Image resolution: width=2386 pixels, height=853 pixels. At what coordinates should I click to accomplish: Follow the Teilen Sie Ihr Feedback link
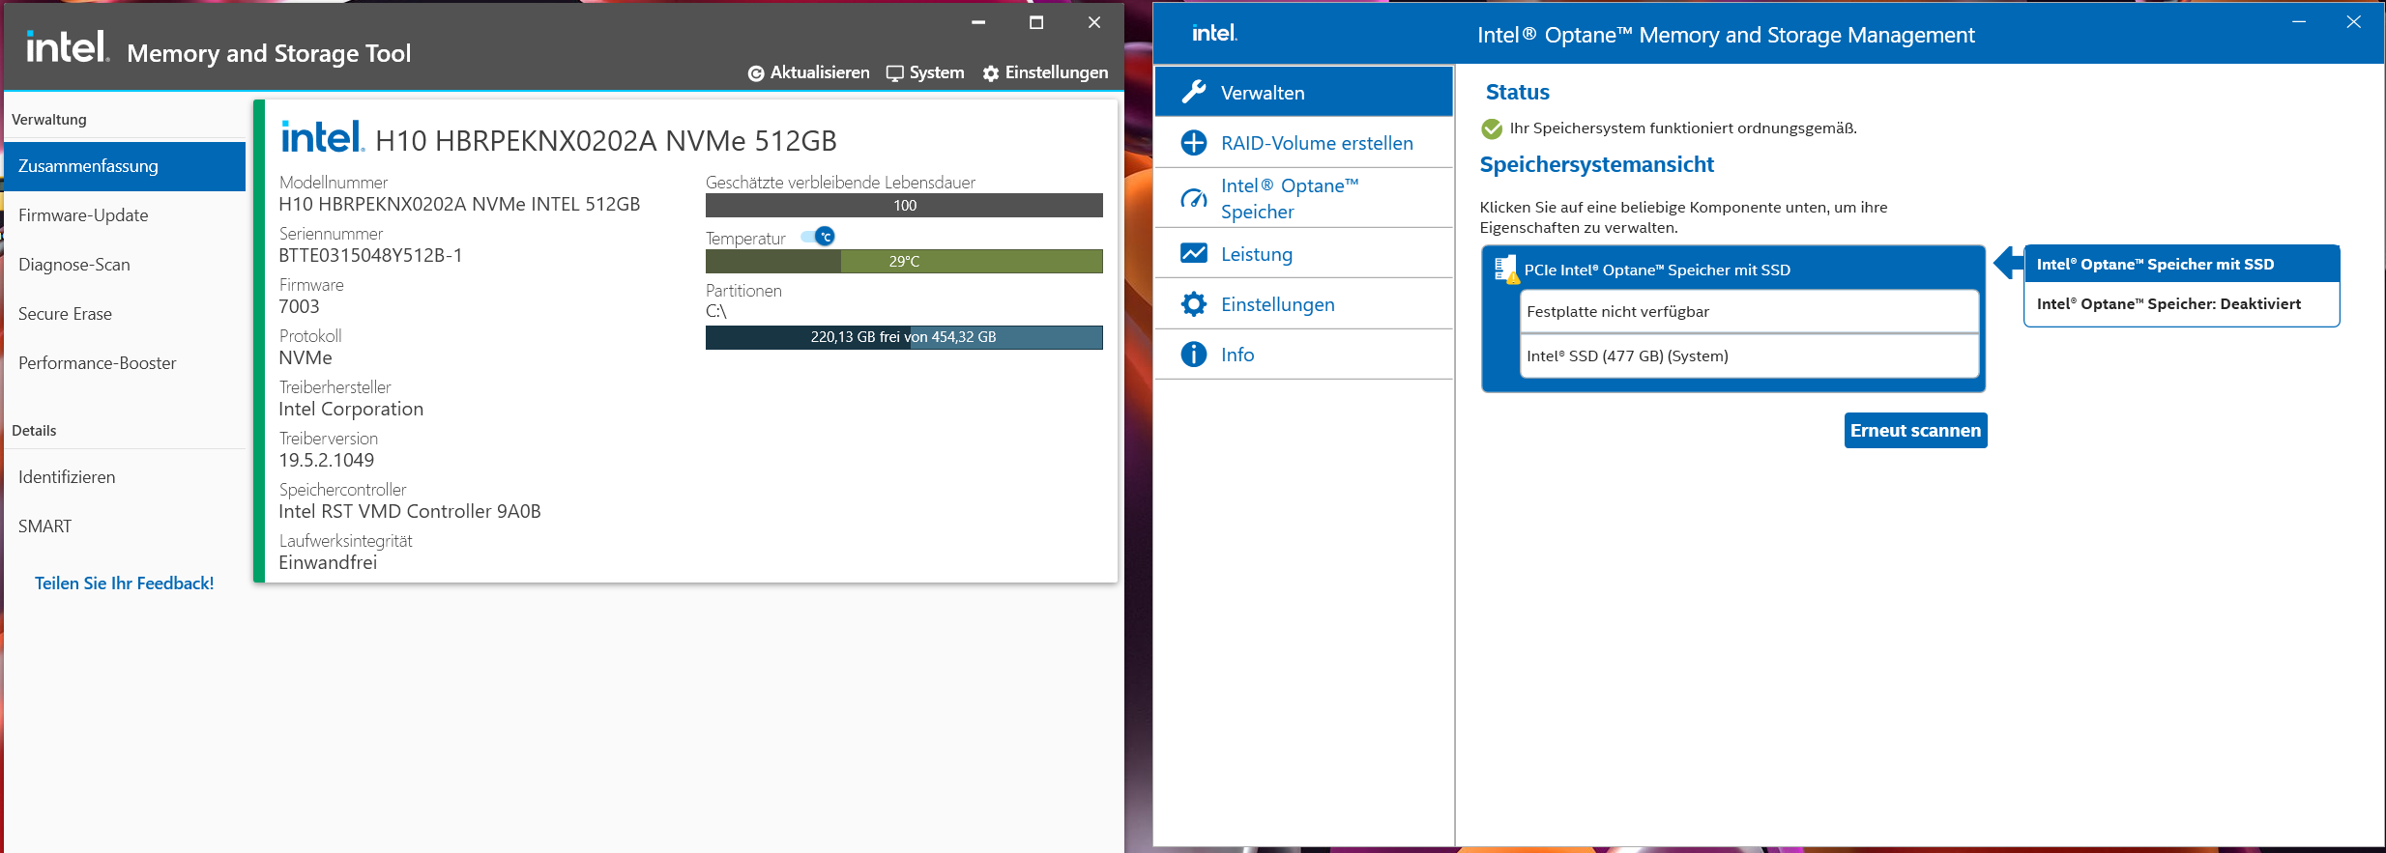coord(124,583)
